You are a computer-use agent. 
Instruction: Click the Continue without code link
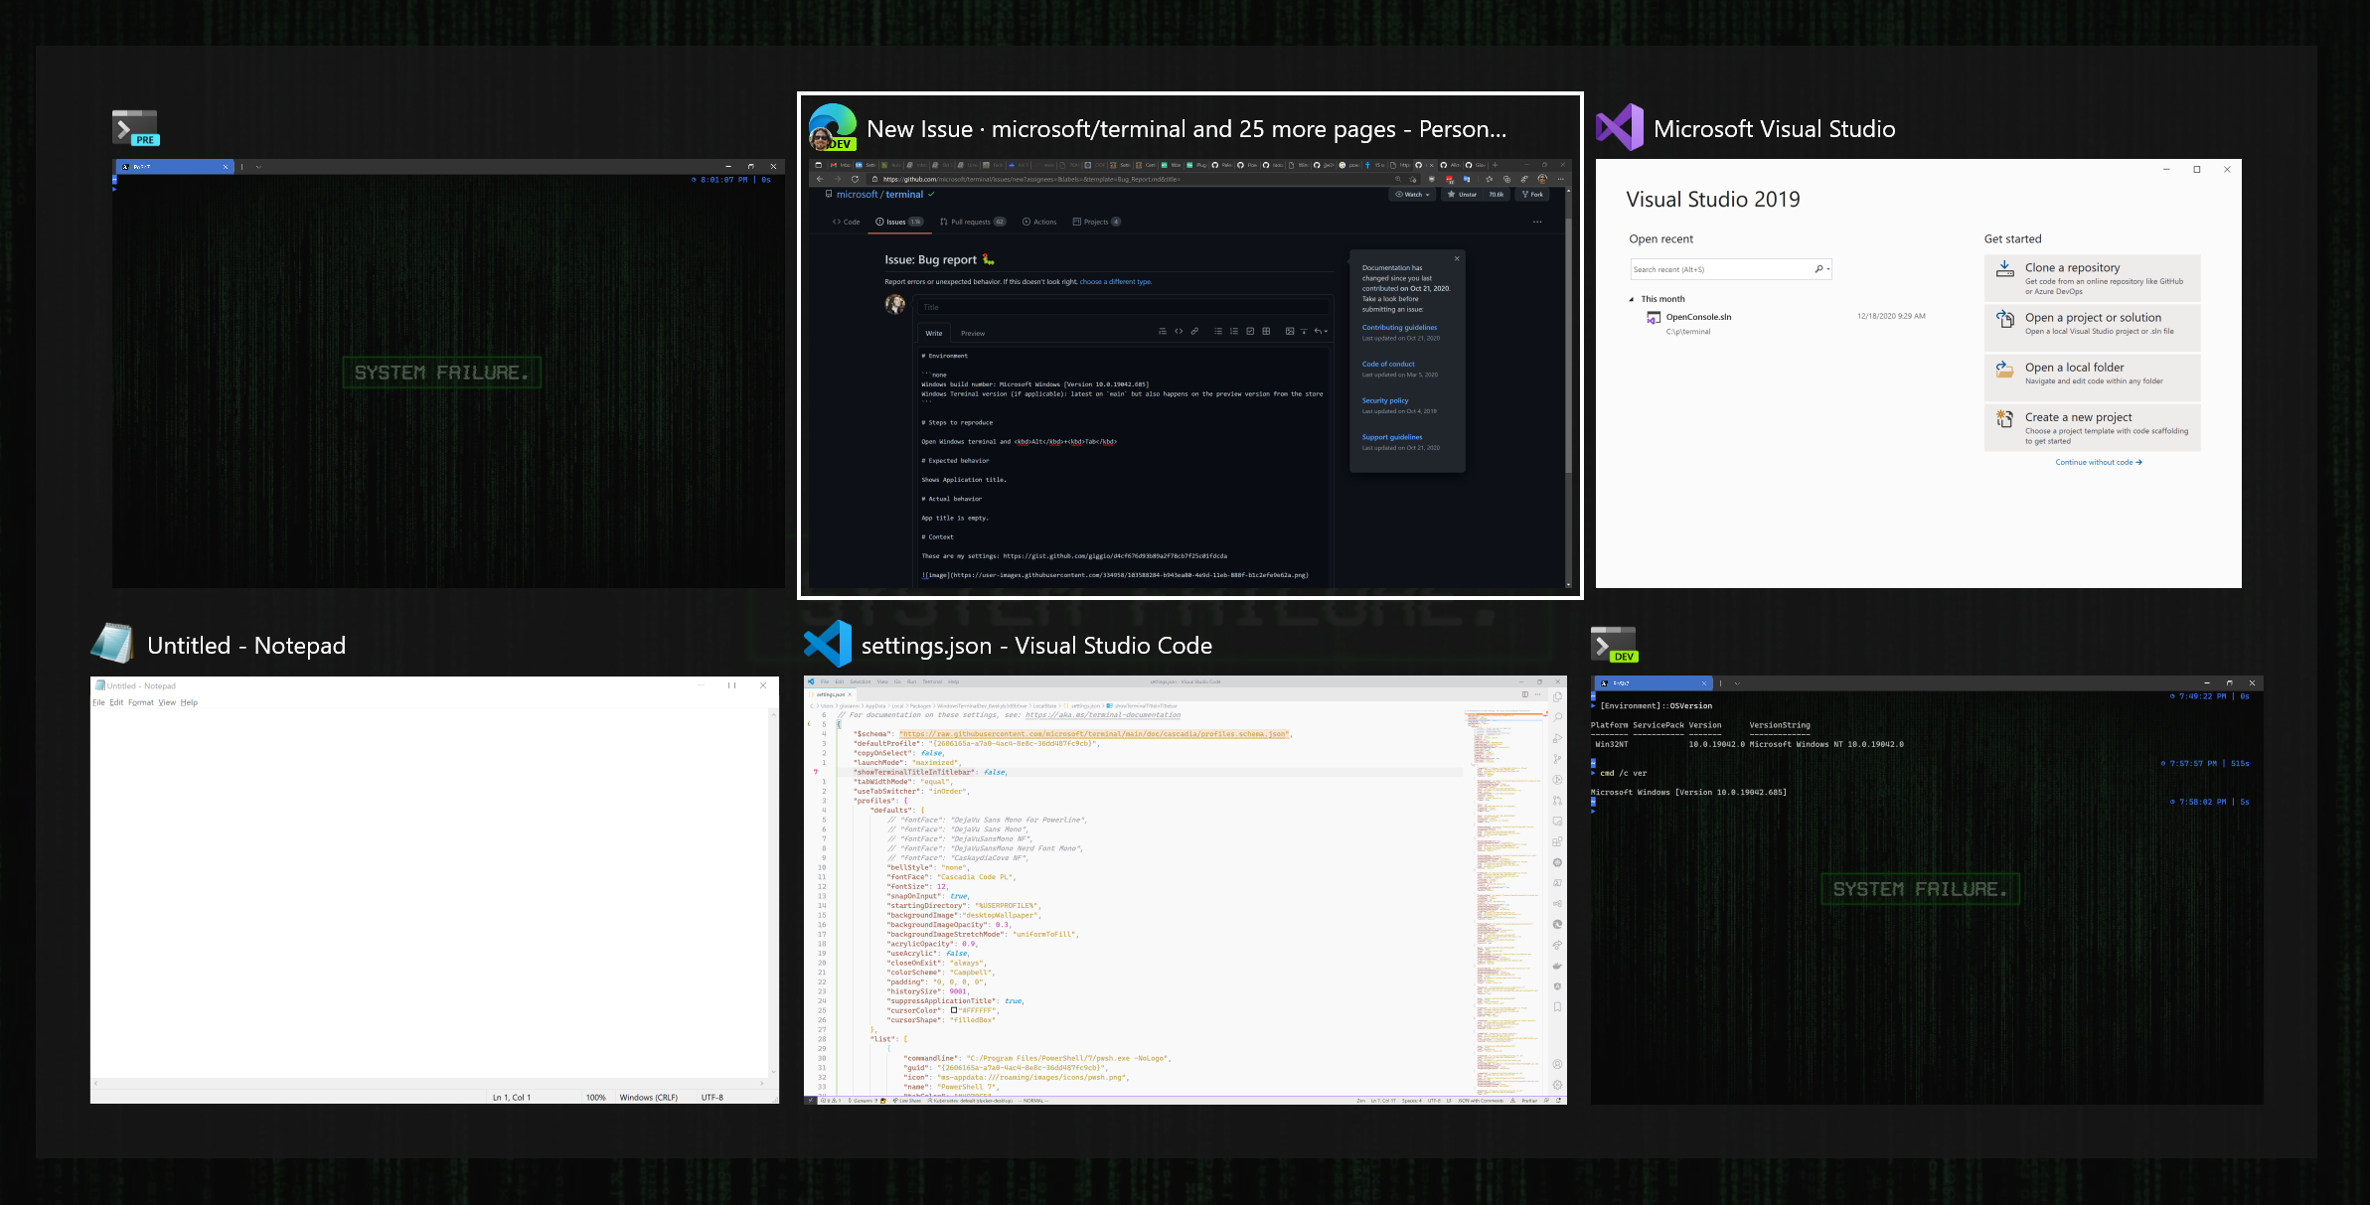pos(2098,462)
